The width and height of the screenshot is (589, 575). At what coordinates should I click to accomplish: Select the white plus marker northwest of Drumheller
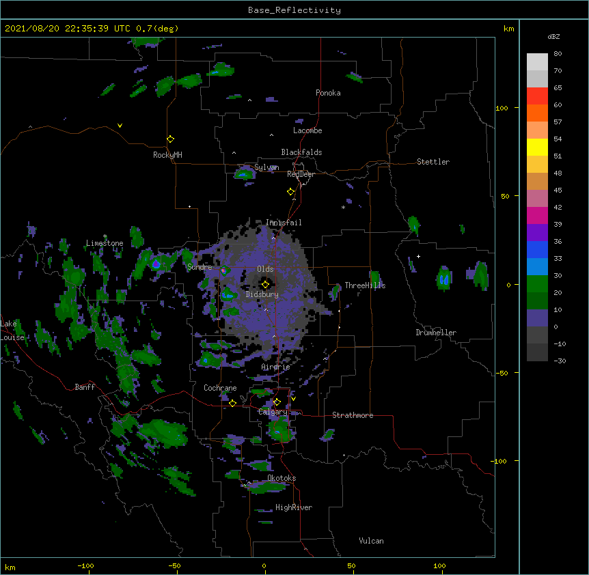coord(418,256)
